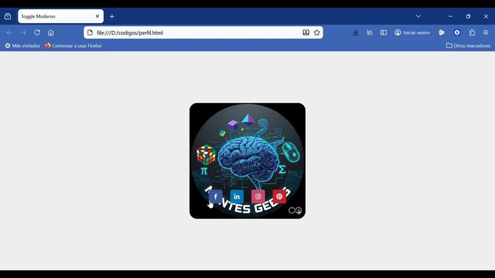Screen dimensions: 495x278
Task: Go back to the previous page
Action: pyautogui.click(x=9, y=33)
